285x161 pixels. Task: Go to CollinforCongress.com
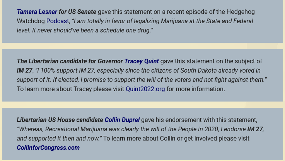point(48,148)
